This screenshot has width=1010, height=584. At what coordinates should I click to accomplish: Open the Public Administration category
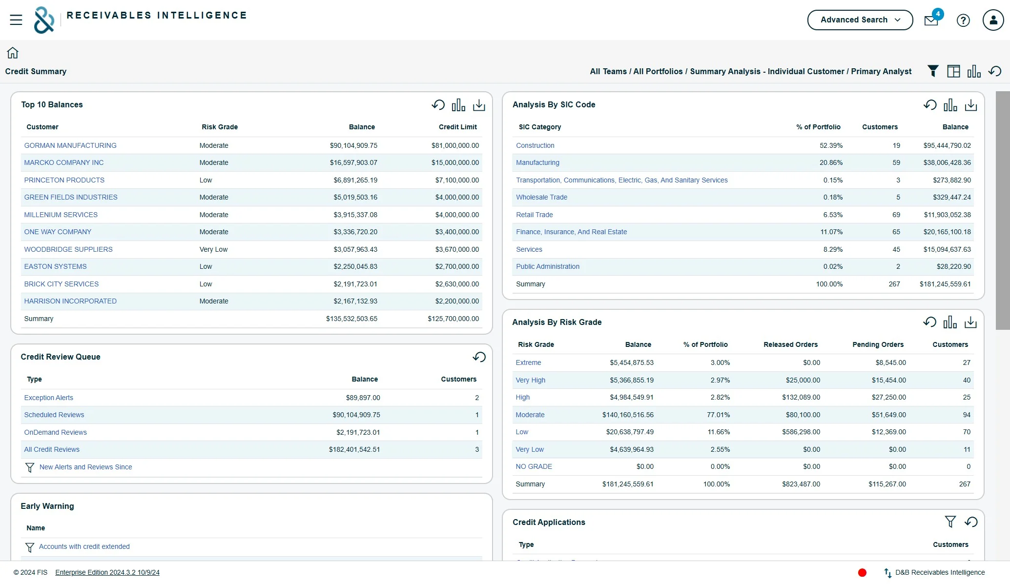(x=548, y=266)
